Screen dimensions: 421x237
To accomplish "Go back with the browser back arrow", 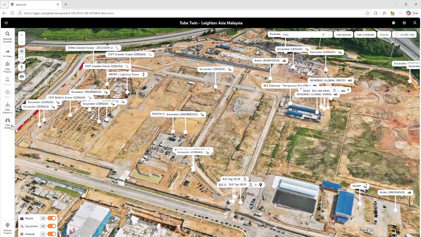I will (4, 13).
